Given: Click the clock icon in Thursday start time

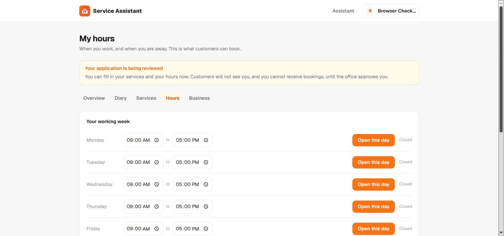Looking at the screenshot, I should click(157, 206).
